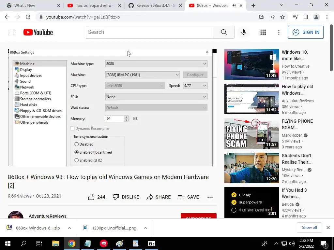
Task: Open the Windows 10 more like video thumbnail
Action: coord(251,64)
